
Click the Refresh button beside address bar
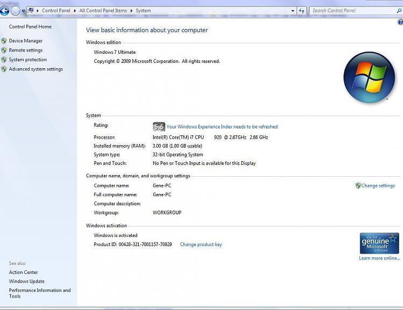(301, 11)
